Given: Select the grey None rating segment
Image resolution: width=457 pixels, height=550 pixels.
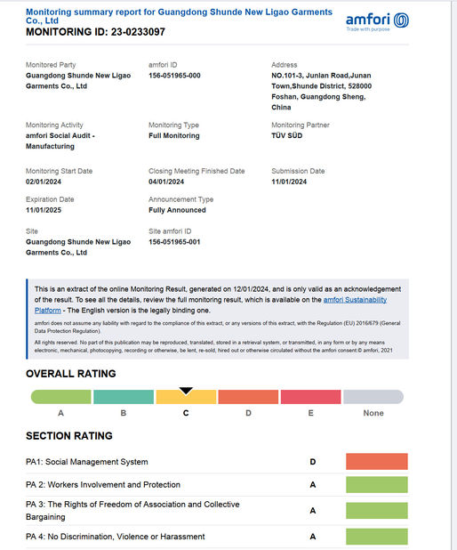Looking at the screenshot, I should (373, 397).
